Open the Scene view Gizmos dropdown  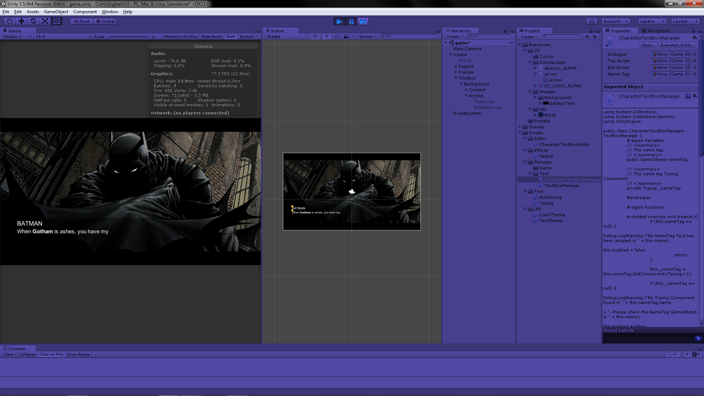[x=367, y=37]
